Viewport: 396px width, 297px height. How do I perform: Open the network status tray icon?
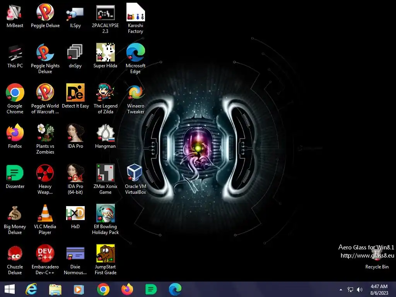(350, 290)
